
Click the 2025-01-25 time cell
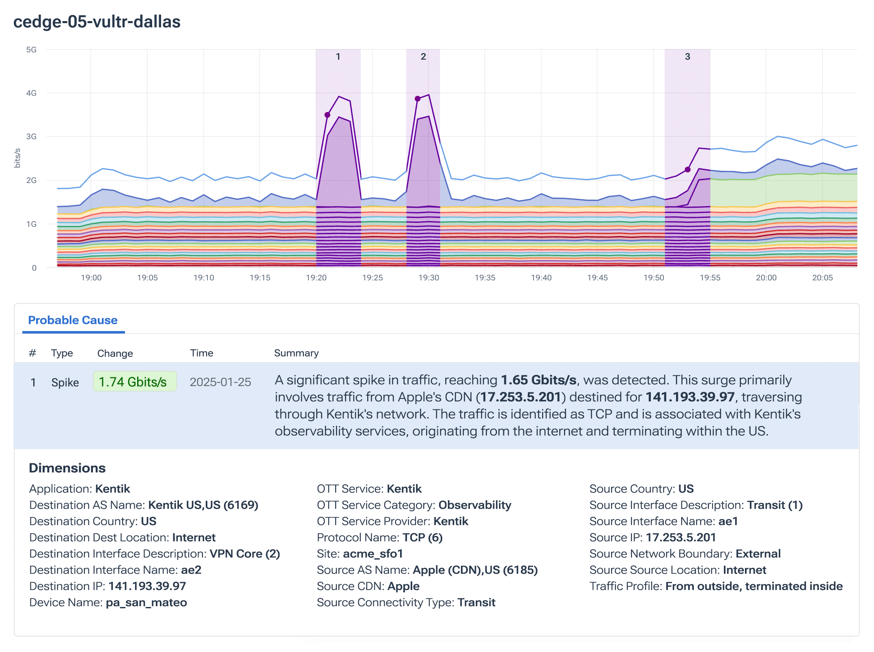coord(220,382)
